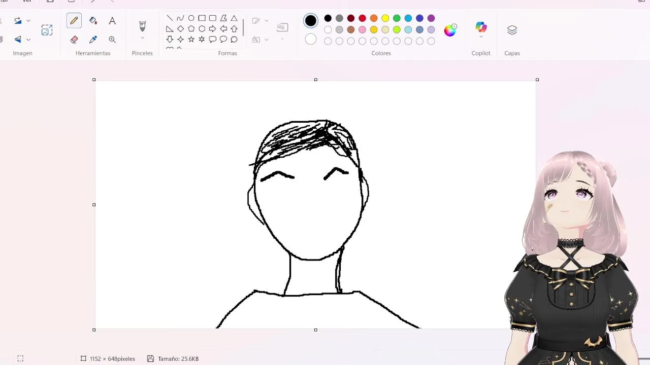
Task: Pick the red color swatch
Action: pos(362,18)
